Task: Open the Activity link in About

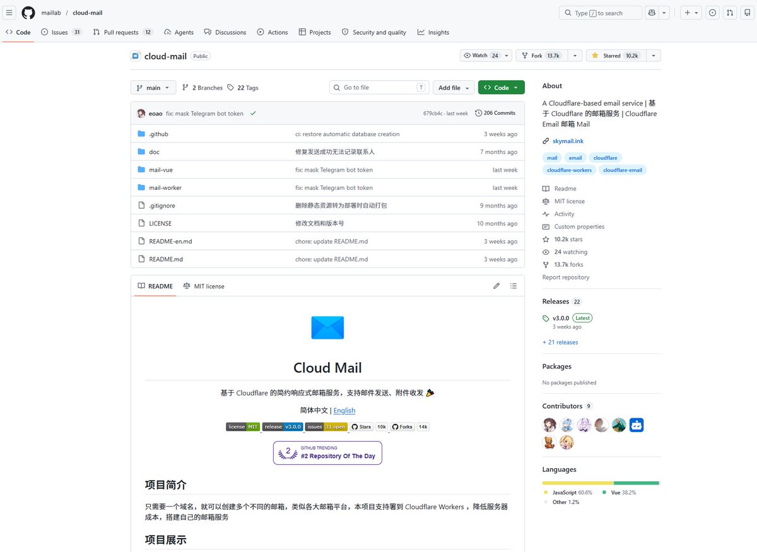Action: click(564, 214)
